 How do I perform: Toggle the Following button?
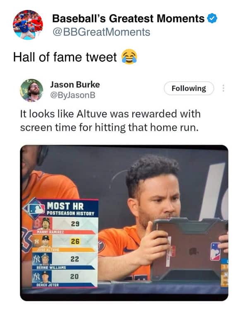click(x=189, y=88)
